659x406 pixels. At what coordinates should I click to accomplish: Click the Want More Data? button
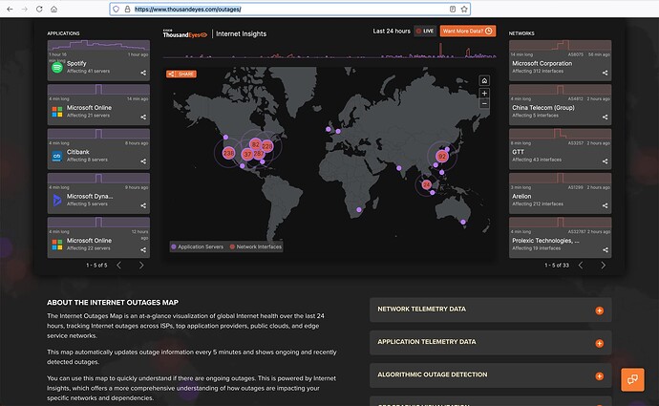click(468, 31)
